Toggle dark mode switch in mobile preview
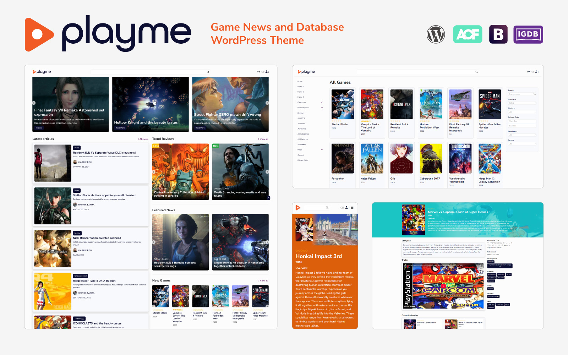568x355 pixels. coord(342,208)
